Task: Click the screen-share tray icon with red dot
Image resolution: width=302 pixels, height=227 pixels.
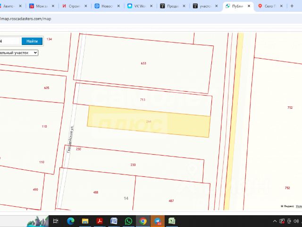Action: (282, 221)
